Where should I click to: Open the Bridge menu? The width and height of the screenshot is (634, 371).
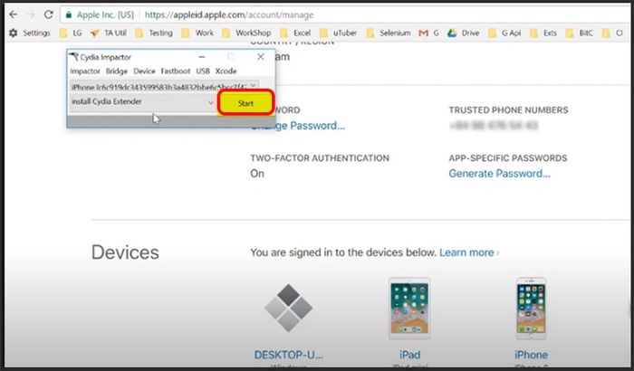pyautogui.click(x=117, y=71)
